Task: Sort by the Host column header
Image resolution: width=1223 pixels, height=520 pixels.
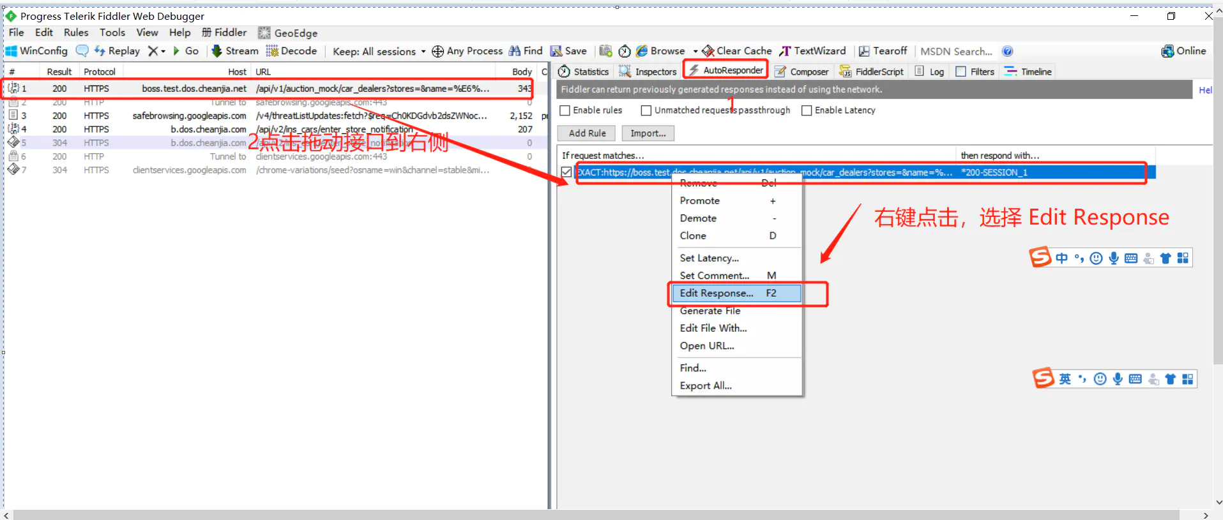Action: pyautogui.click(x=187, y=71)
